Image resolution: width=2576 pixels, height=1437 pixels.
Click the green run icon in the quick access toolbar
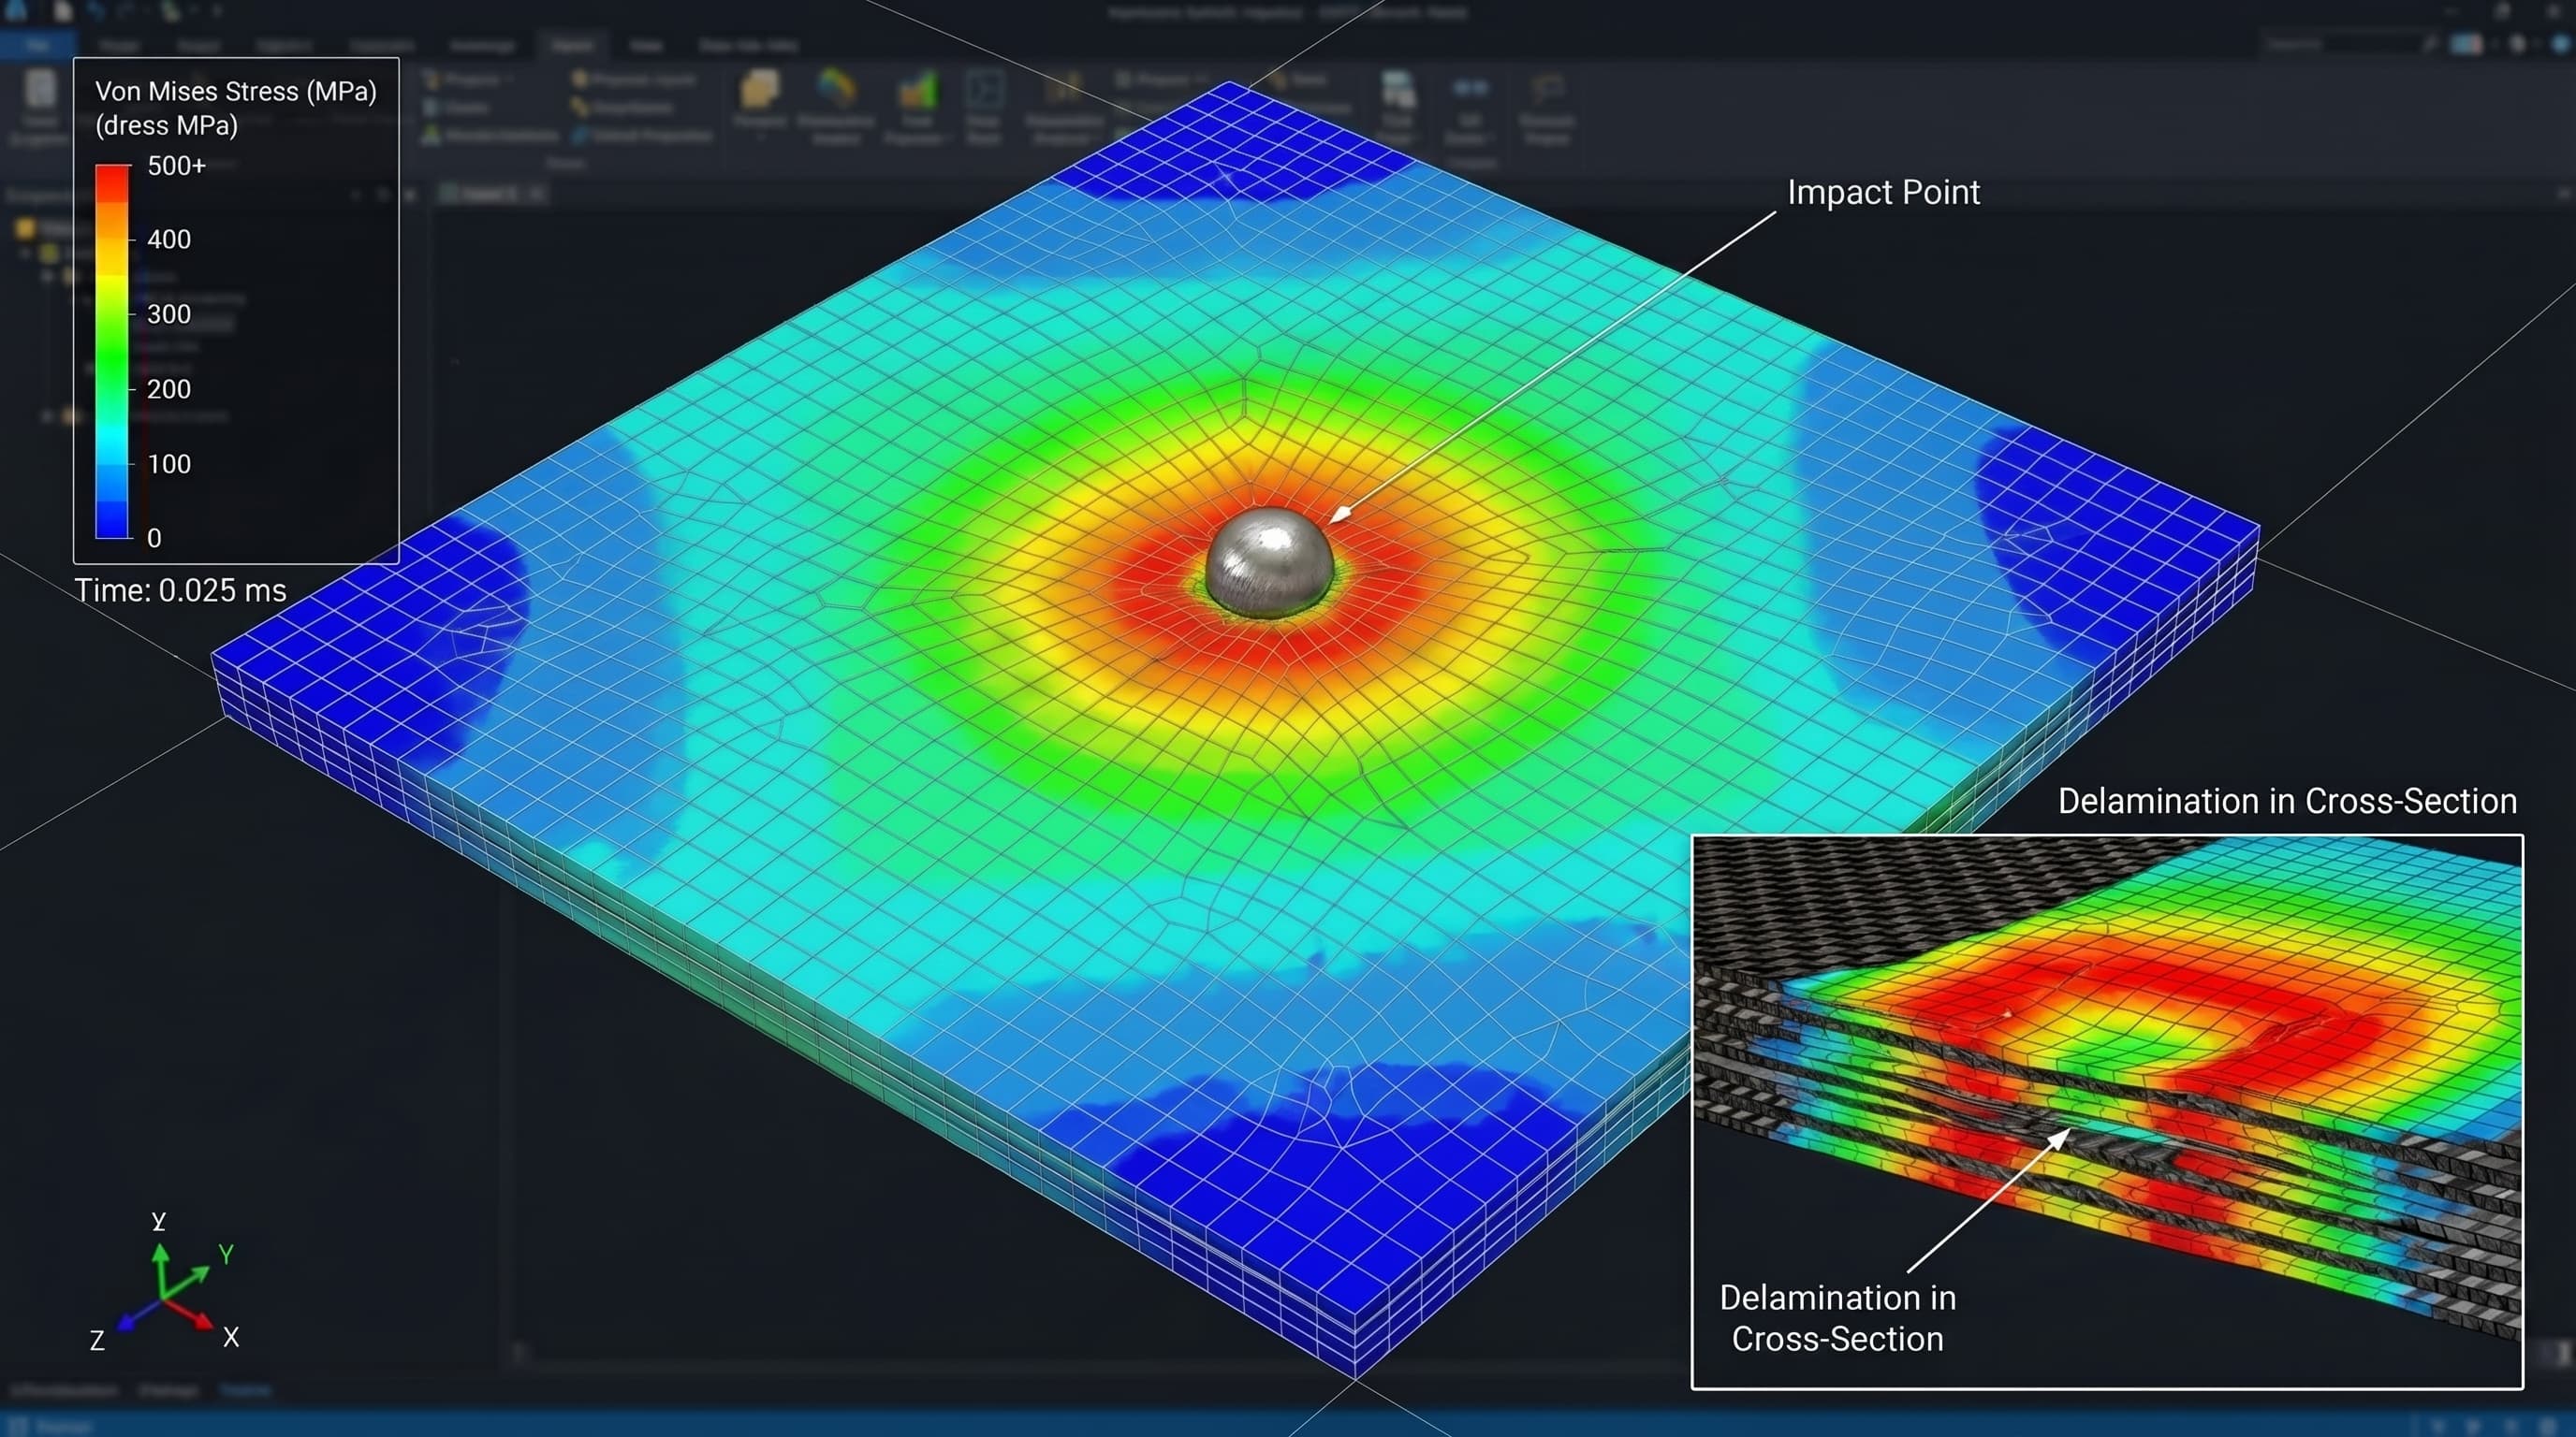coord(170,13)
